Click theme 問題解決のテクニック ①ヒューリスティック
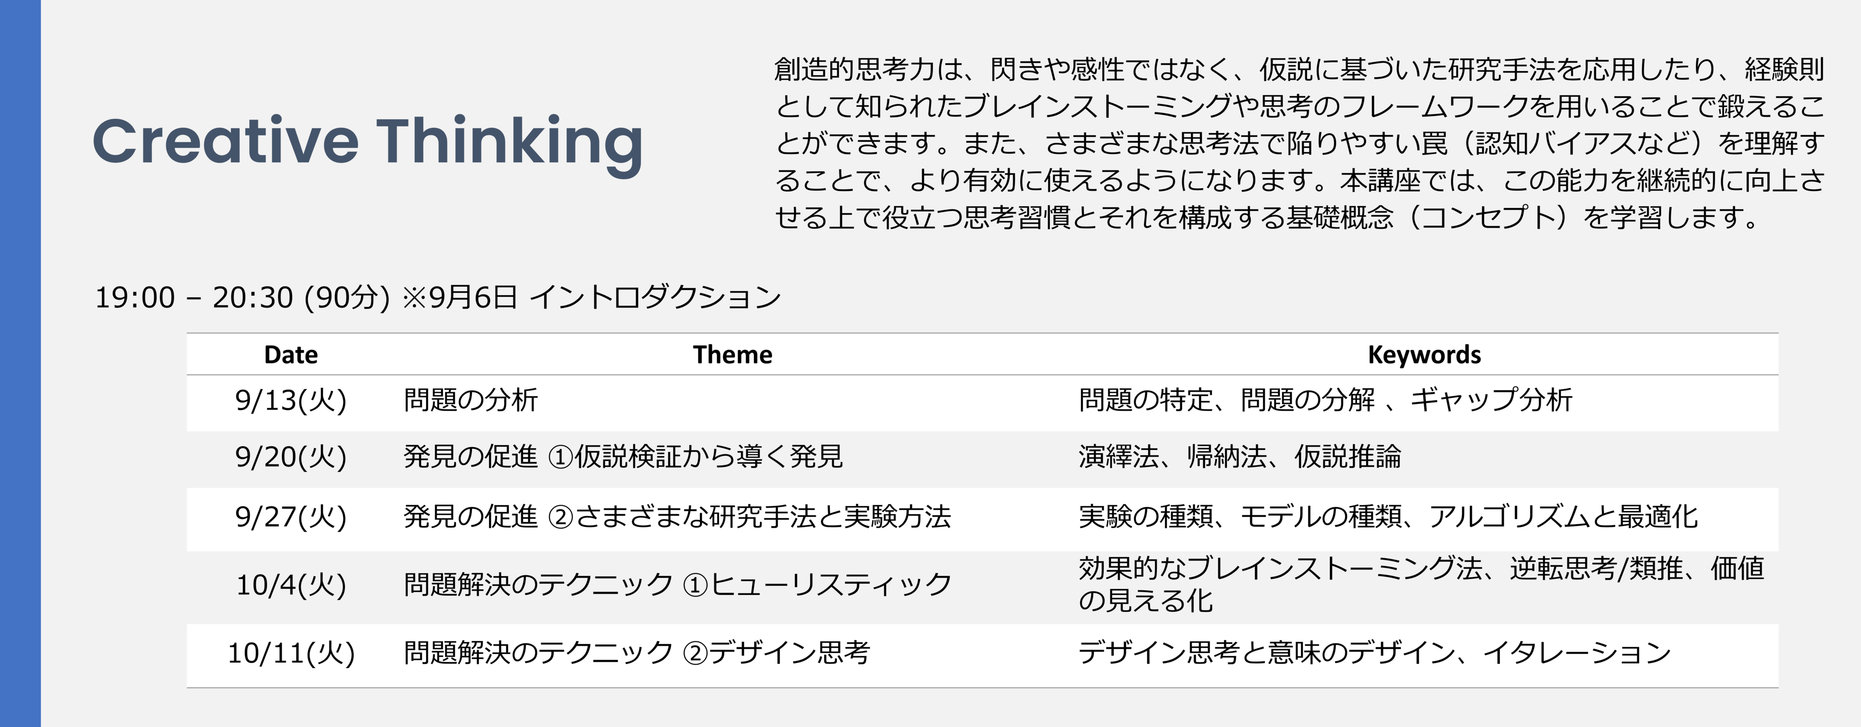The width and height of the screenshot is (1861, 727). coord(678,585)
